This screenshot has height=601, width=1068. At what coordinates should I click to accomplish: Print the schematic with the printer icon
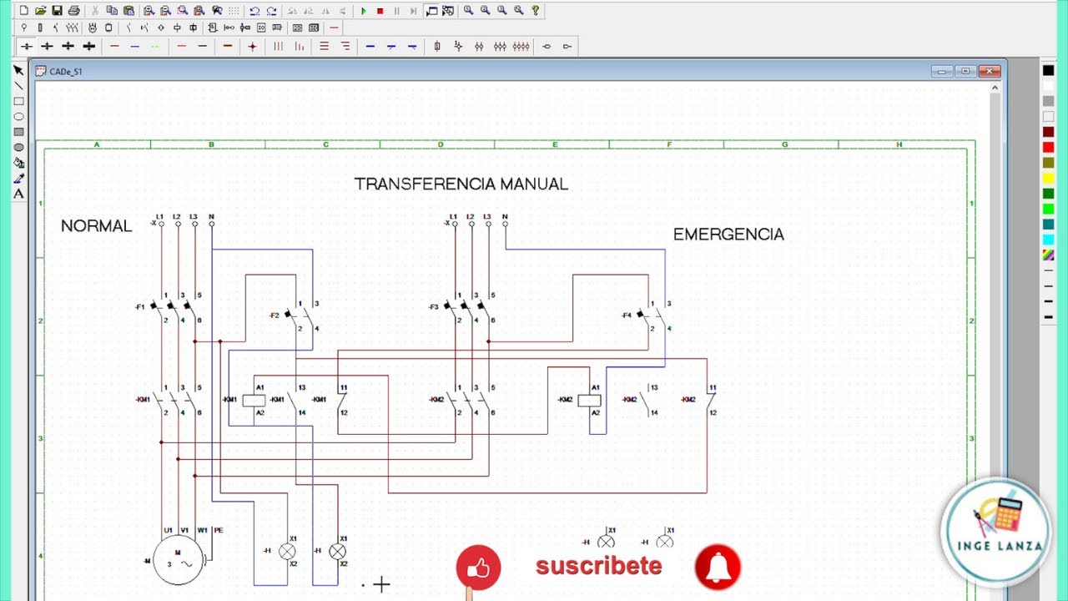pos(73,11)
